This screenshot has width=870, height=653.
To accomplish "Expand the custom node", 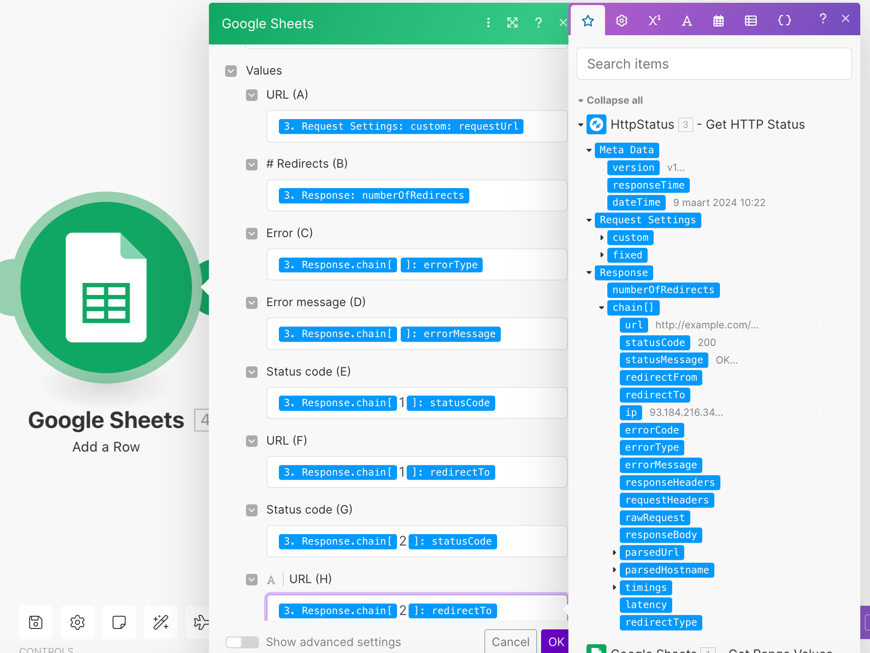I will (x=602, y=238).
